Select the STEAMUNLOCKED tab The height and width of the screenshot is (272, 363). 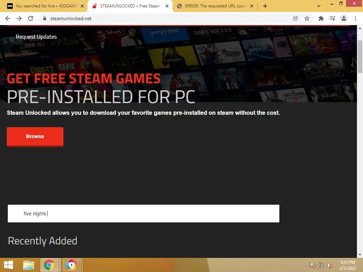[x=130, y=6]
